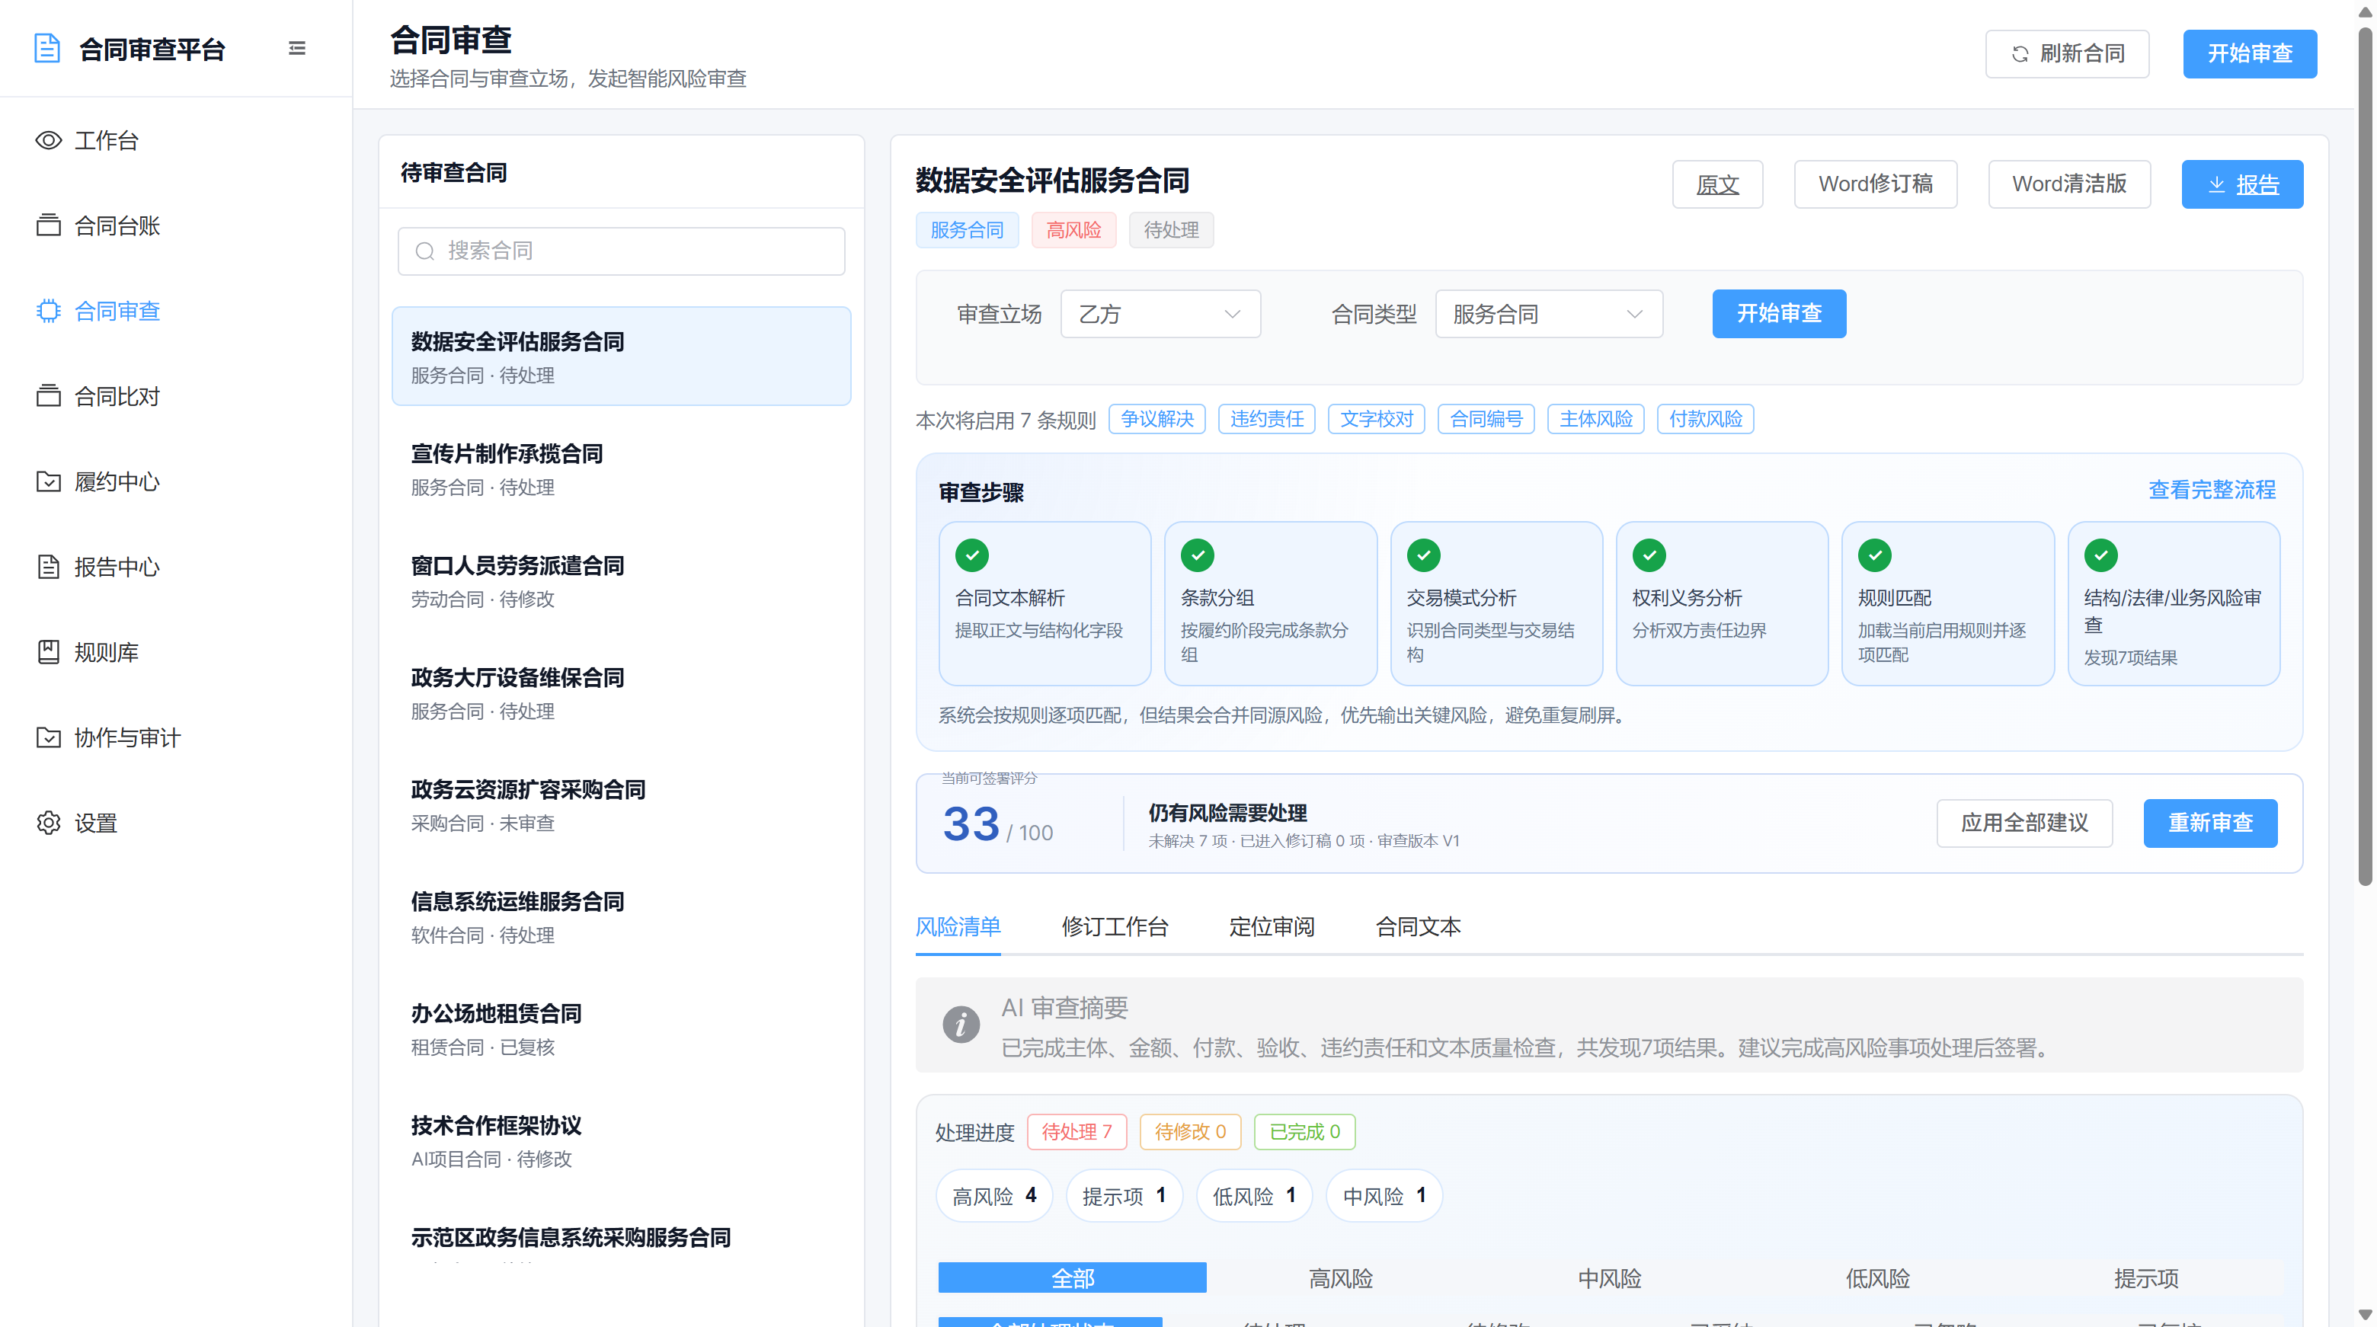Click the green check on 权利义务分析 step

(x=1649, y=555)
